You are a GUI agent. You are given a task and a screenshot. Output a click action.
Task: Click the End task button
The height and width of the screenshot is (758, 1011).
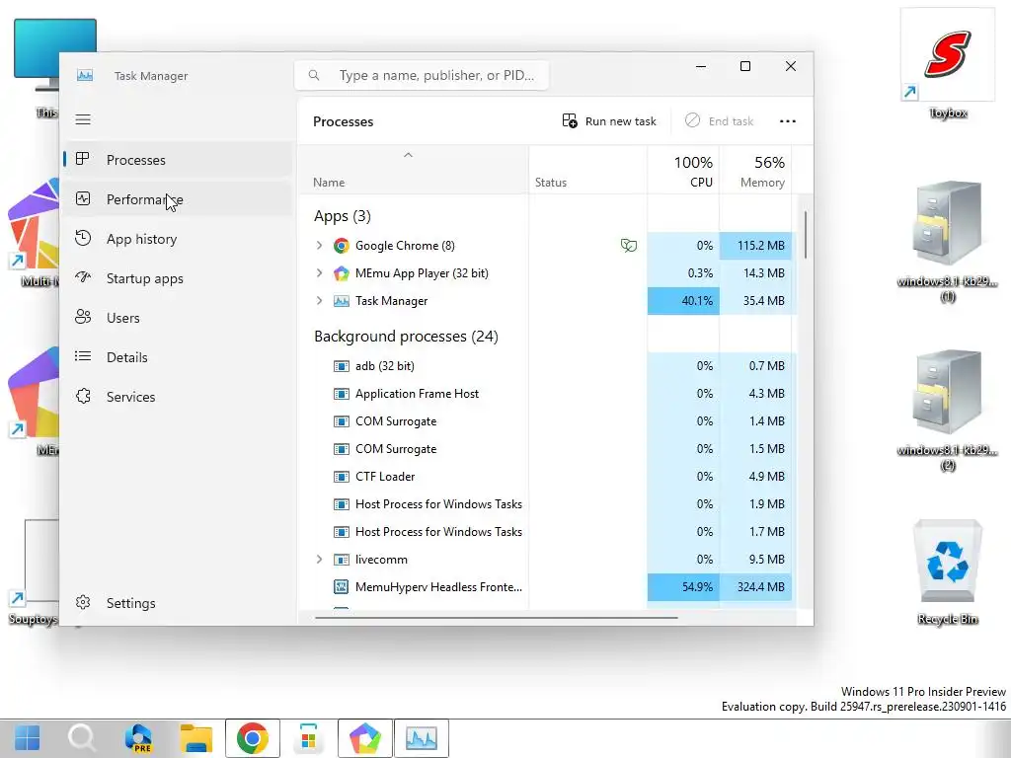(719, 121)
